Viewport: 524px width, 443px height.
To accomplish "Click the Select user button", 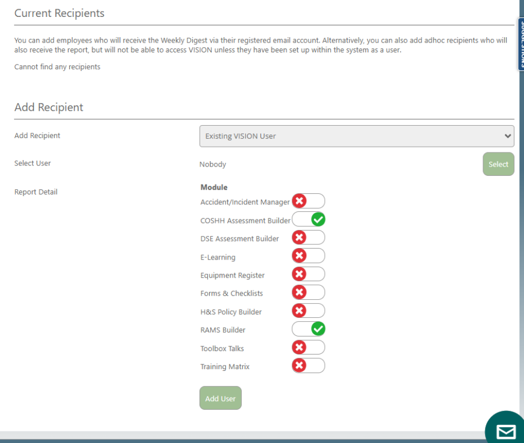I will click(498, 164).
